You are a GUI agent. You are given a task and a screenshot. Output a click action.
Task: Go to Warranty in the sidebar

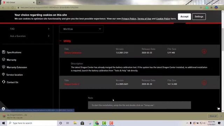(x=12, y=60)
